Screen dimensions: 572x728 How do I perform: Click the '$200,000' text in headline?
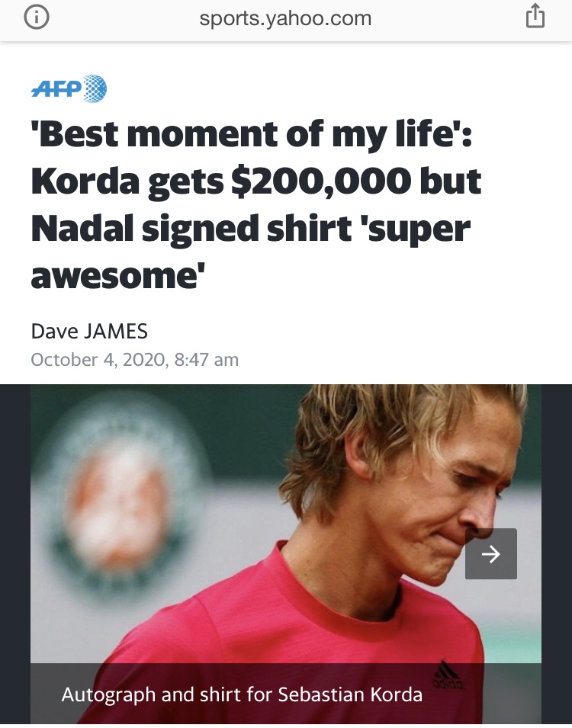pos(320,181)
